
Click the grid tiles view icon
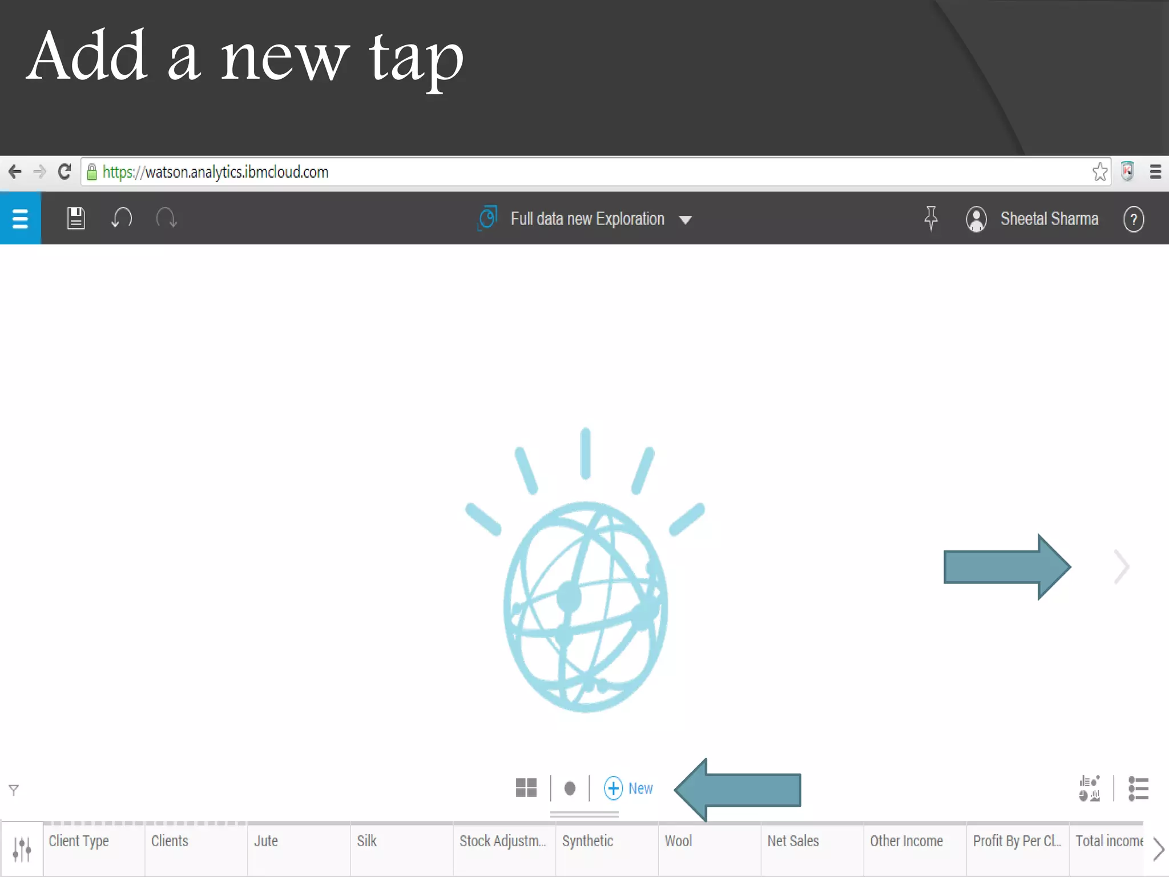[526, 788]
